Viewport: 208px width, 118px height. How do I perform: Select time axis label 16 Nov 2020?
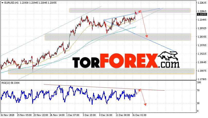(7, 115)
